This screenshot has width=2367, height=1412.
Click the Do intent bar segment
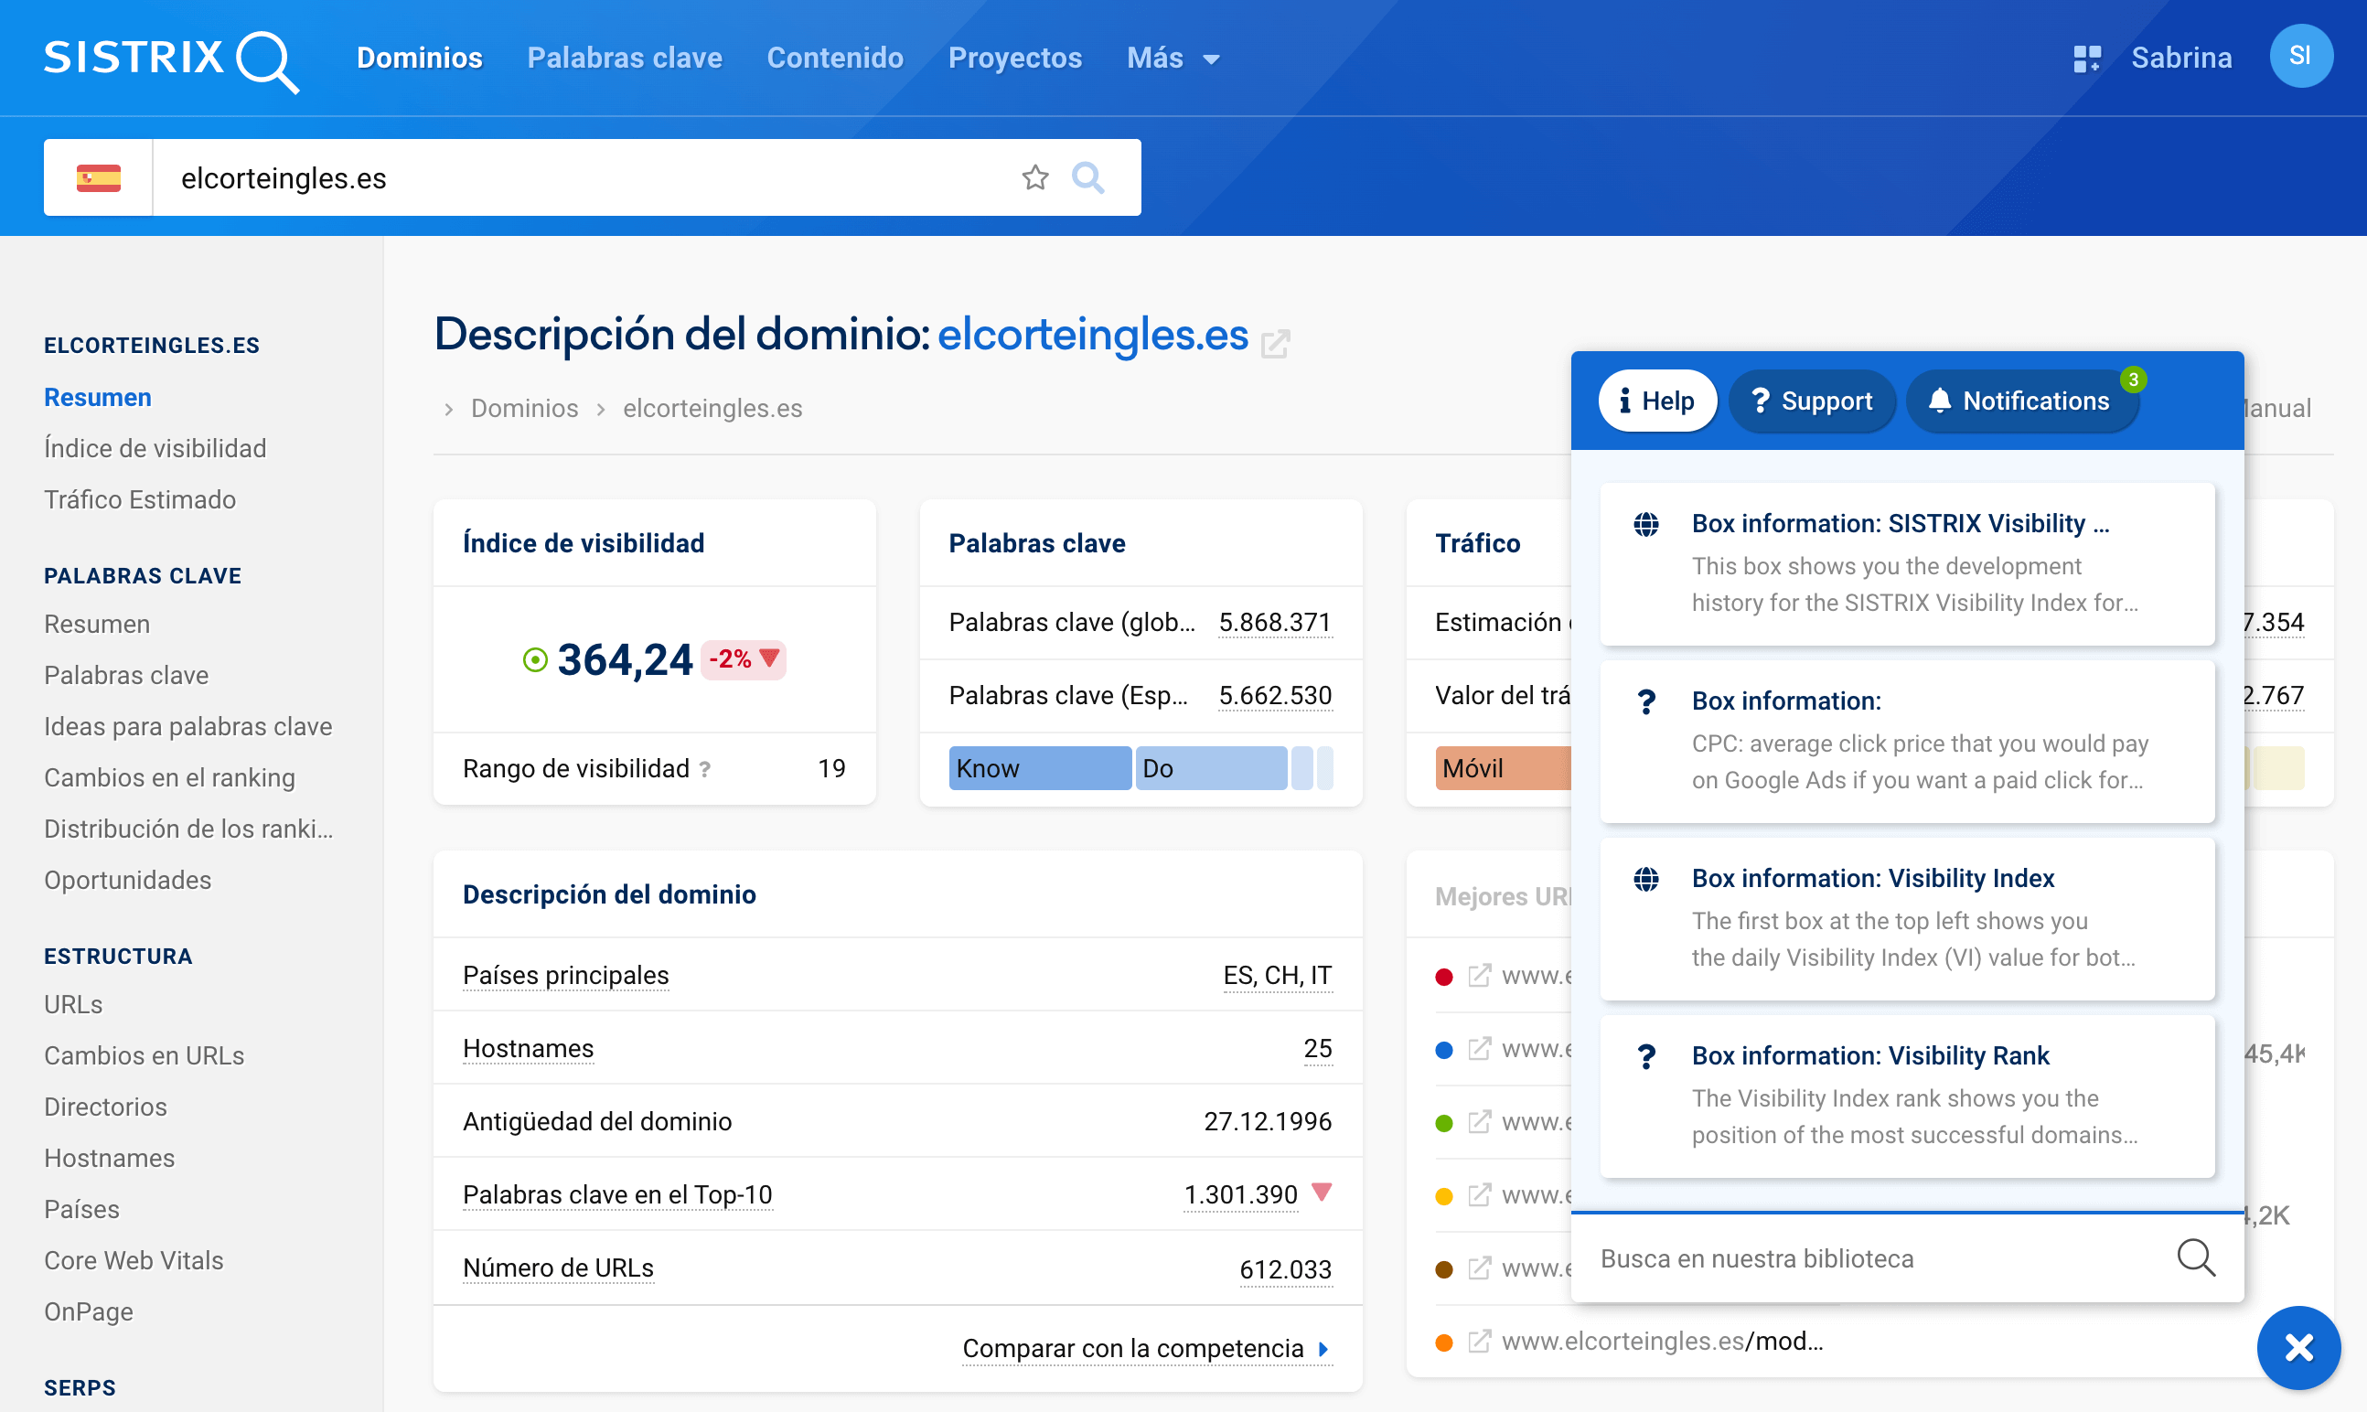click(1211, 769)
